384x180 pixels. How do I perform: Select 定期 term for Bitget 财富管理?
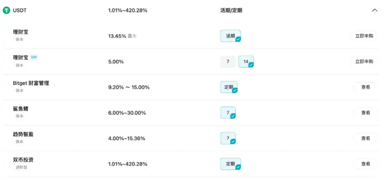(229, 87)
